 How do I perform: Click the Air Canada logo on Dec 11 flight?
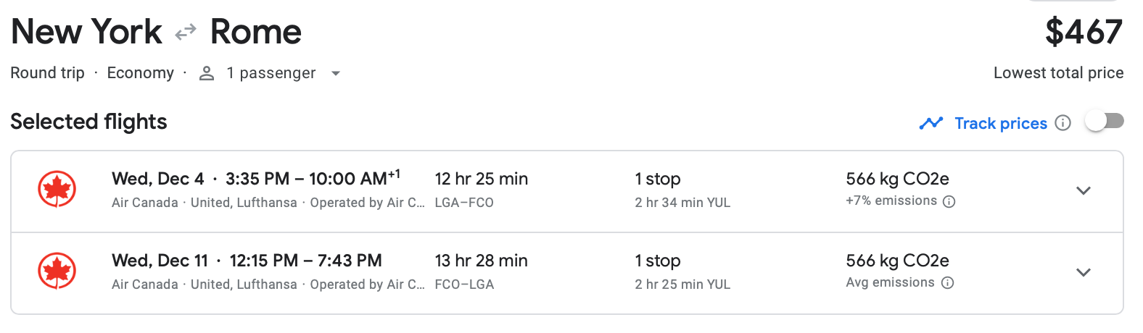pos(57,271)
